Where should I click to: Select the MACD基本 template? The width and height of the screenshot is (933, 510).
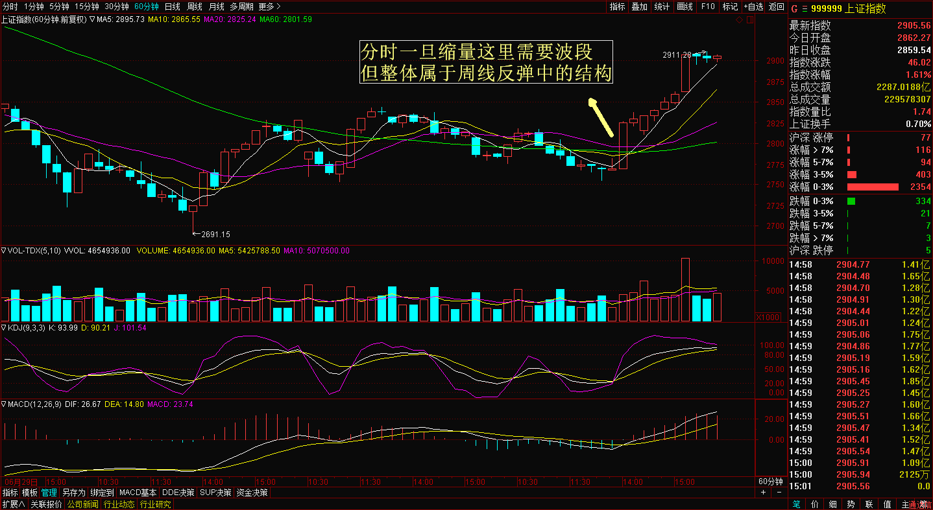[x=138, y=493]
